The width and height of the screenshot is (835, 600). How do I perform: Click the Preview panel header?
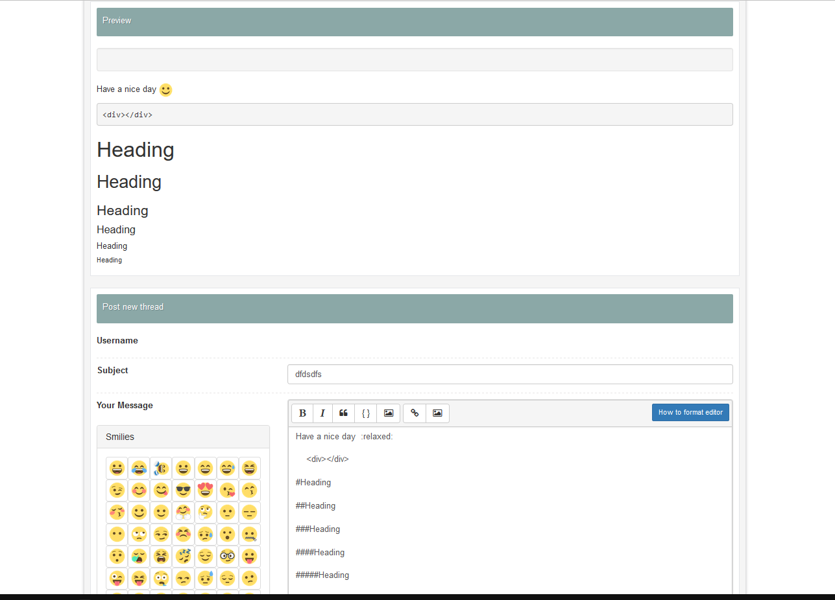[x=415, y=22]
